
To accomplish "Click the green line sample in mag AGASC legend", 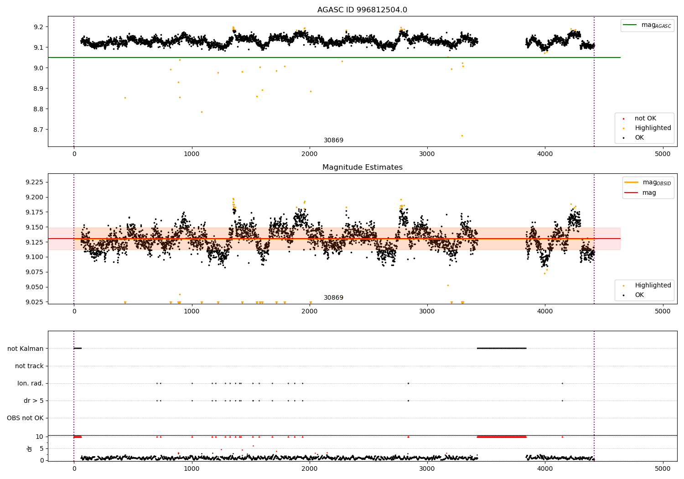I will point(630,25).
